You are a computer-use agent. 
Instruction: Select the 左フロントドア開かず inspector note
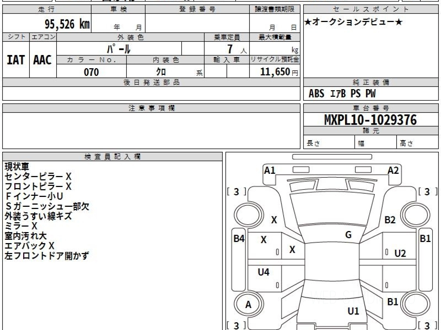coord(47,256)
